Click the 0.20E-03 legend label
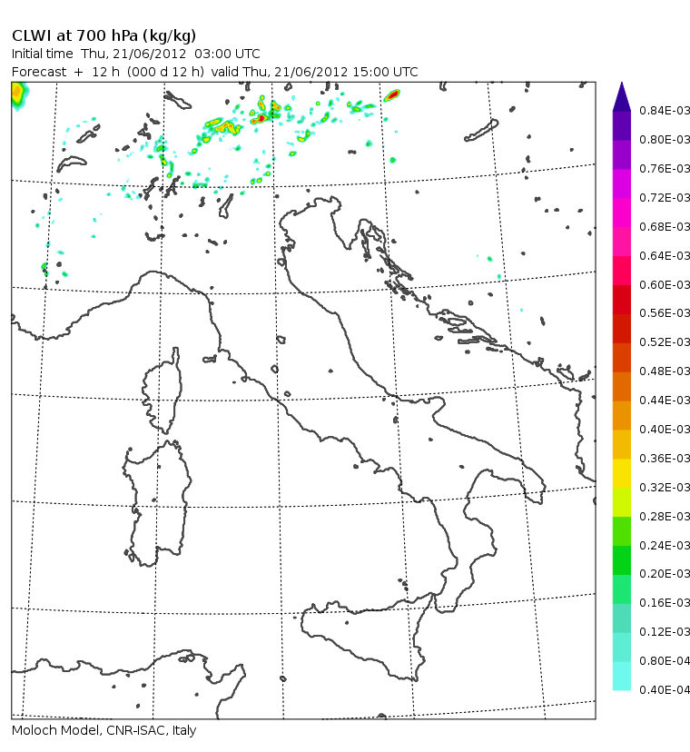This screenshot has height=752, width=690. [x=665, y=574]
